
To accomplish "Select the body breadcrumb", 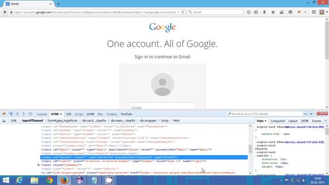I will [164, 121].
